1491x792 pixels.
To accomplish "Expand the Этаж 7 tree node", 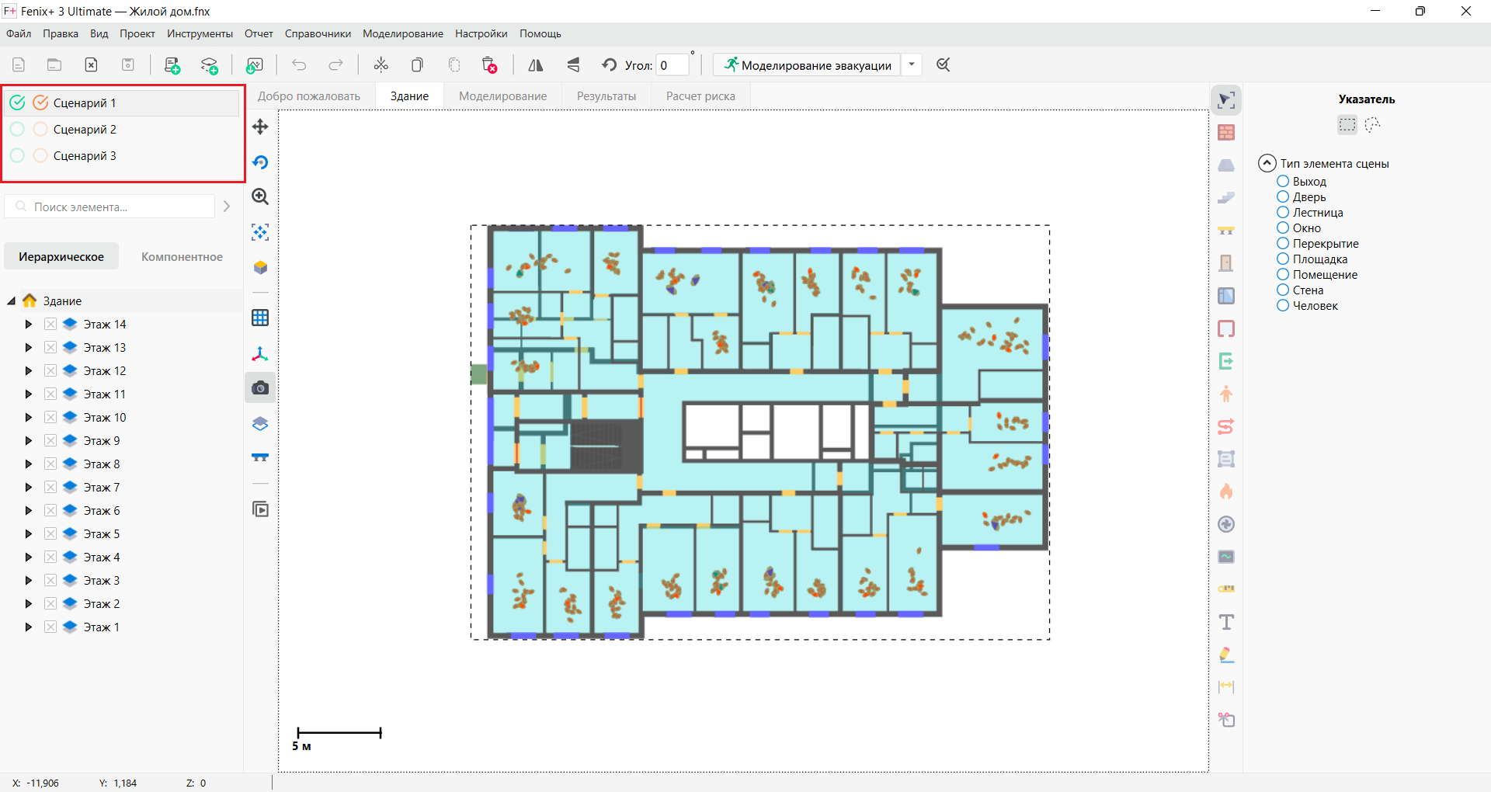I will pos(29,487).
